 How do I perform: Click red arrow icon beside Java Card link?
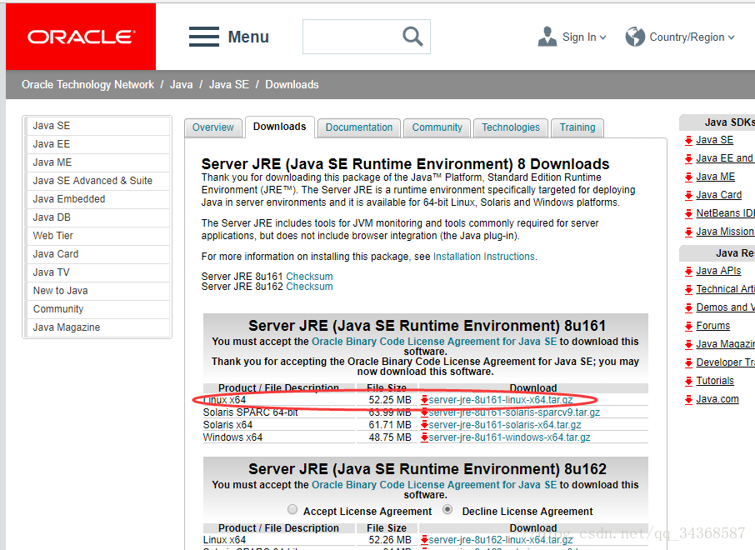click(x=688, y=196)
